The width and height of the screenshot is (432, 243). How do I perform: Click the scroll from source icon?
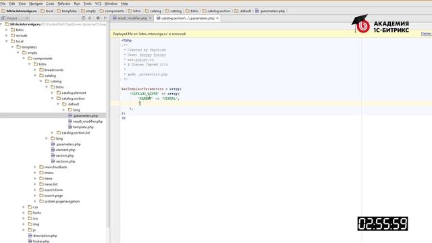click(x=84, y=18)
